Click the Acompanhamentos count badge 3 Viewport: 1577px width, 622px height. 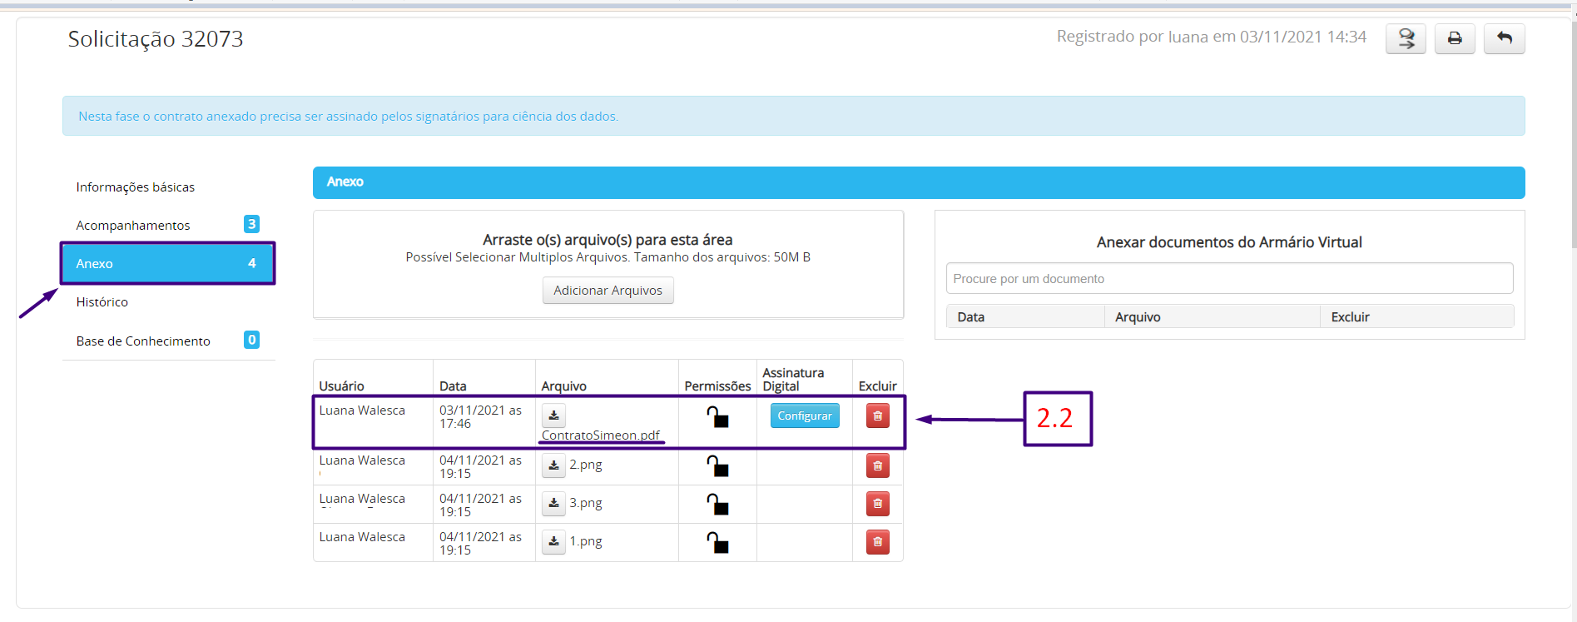(251, 224)
